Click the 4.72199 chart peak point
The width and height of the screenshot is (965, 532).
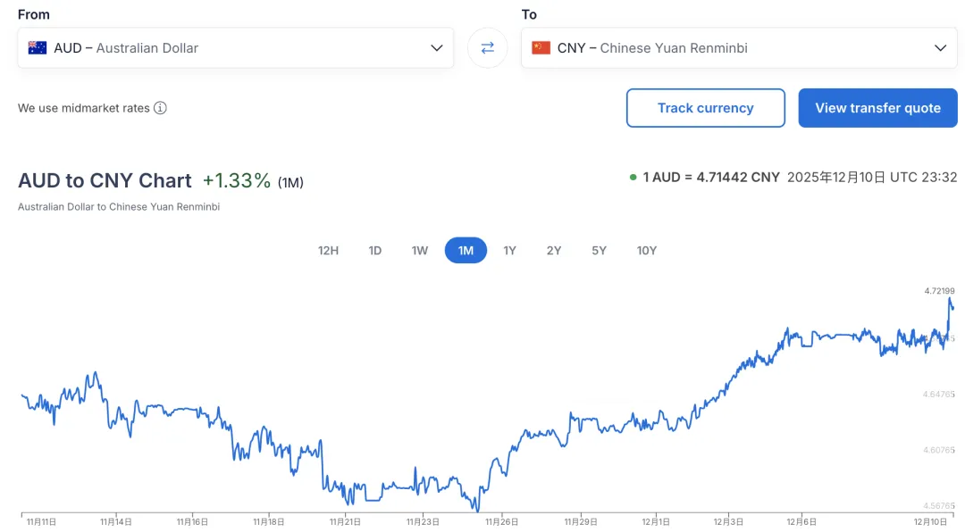coord(949,298)
